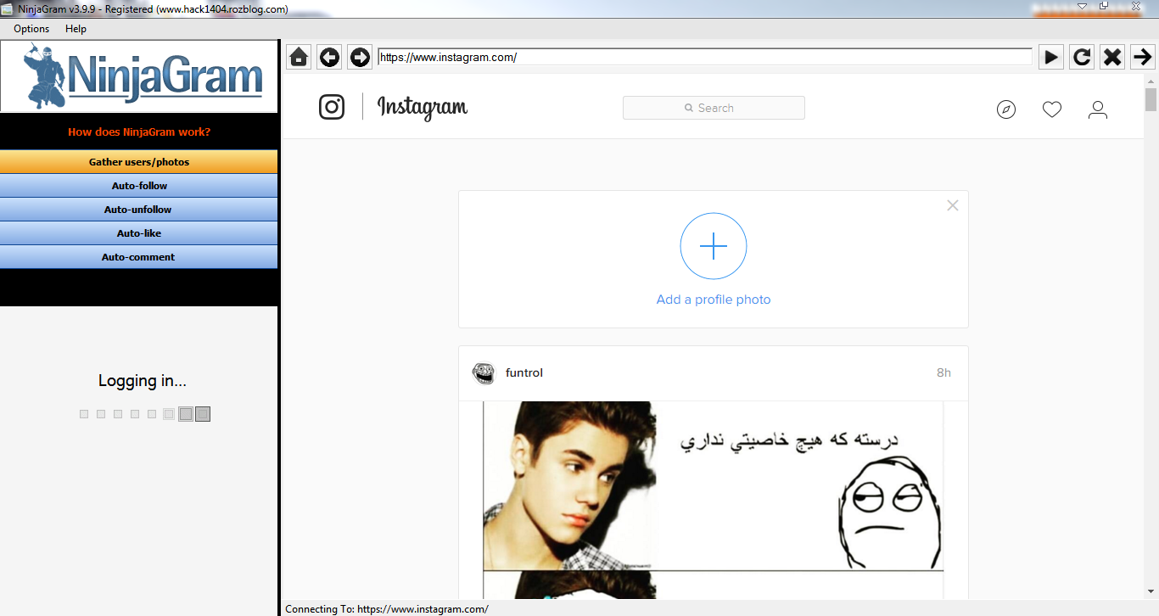Click the Logging in progress indicator squares
The height and width of the screenshot is (616, 1159).
(144, 414)
